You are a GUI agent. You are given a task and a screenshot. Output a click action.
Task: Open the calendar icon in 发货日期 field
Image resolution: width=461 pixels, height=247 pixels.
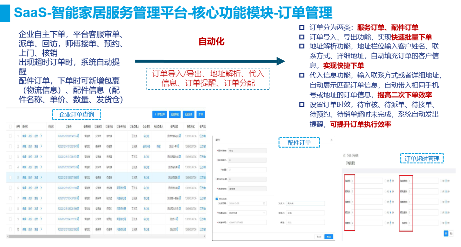(x=264, y=203)
